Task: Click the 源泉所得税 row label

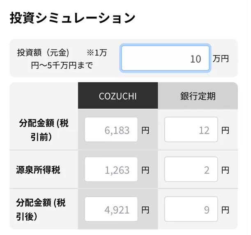Action: pos(38,170)
